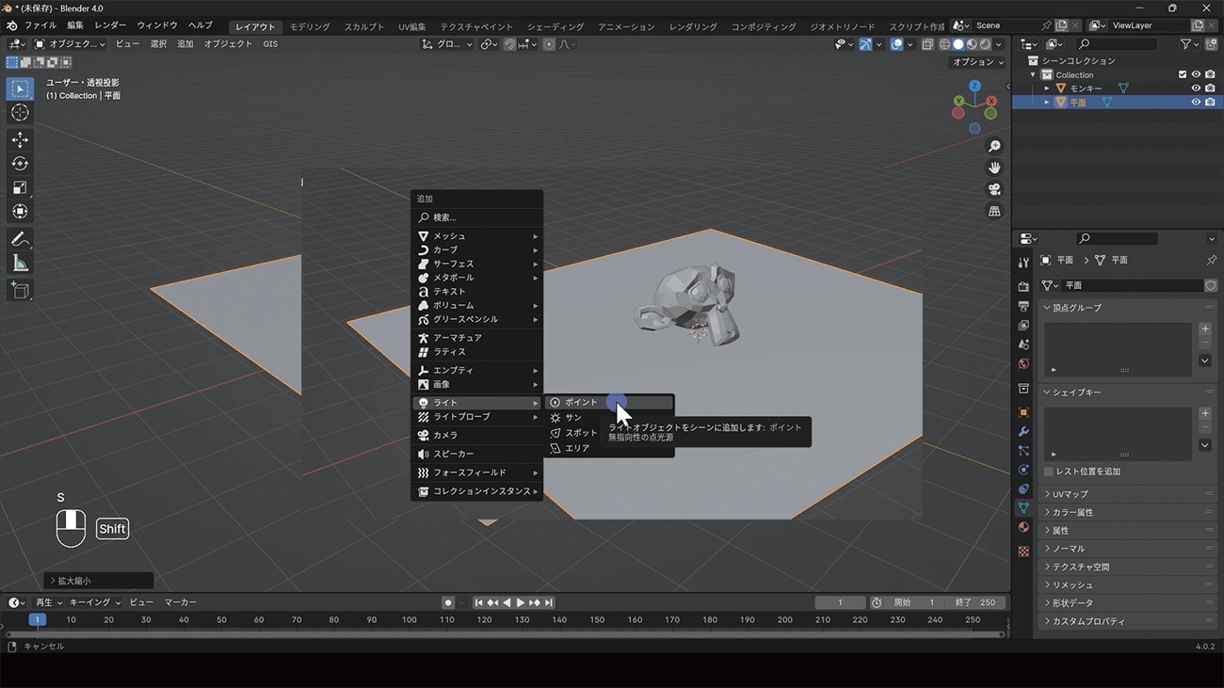1224x688 pixels.
Task: Select the Move tool
Action: (x=20, y=139)
